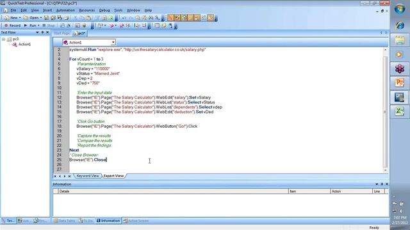This screenshot has height=230, width=410.
Task: Open Internet Explorer from the side taskbar
Action: click(400, 26)
